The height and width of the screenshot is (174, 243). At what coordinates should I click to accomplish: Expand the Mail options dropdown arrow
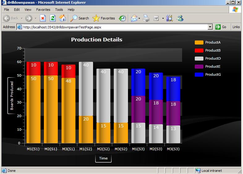click(139, 19)
